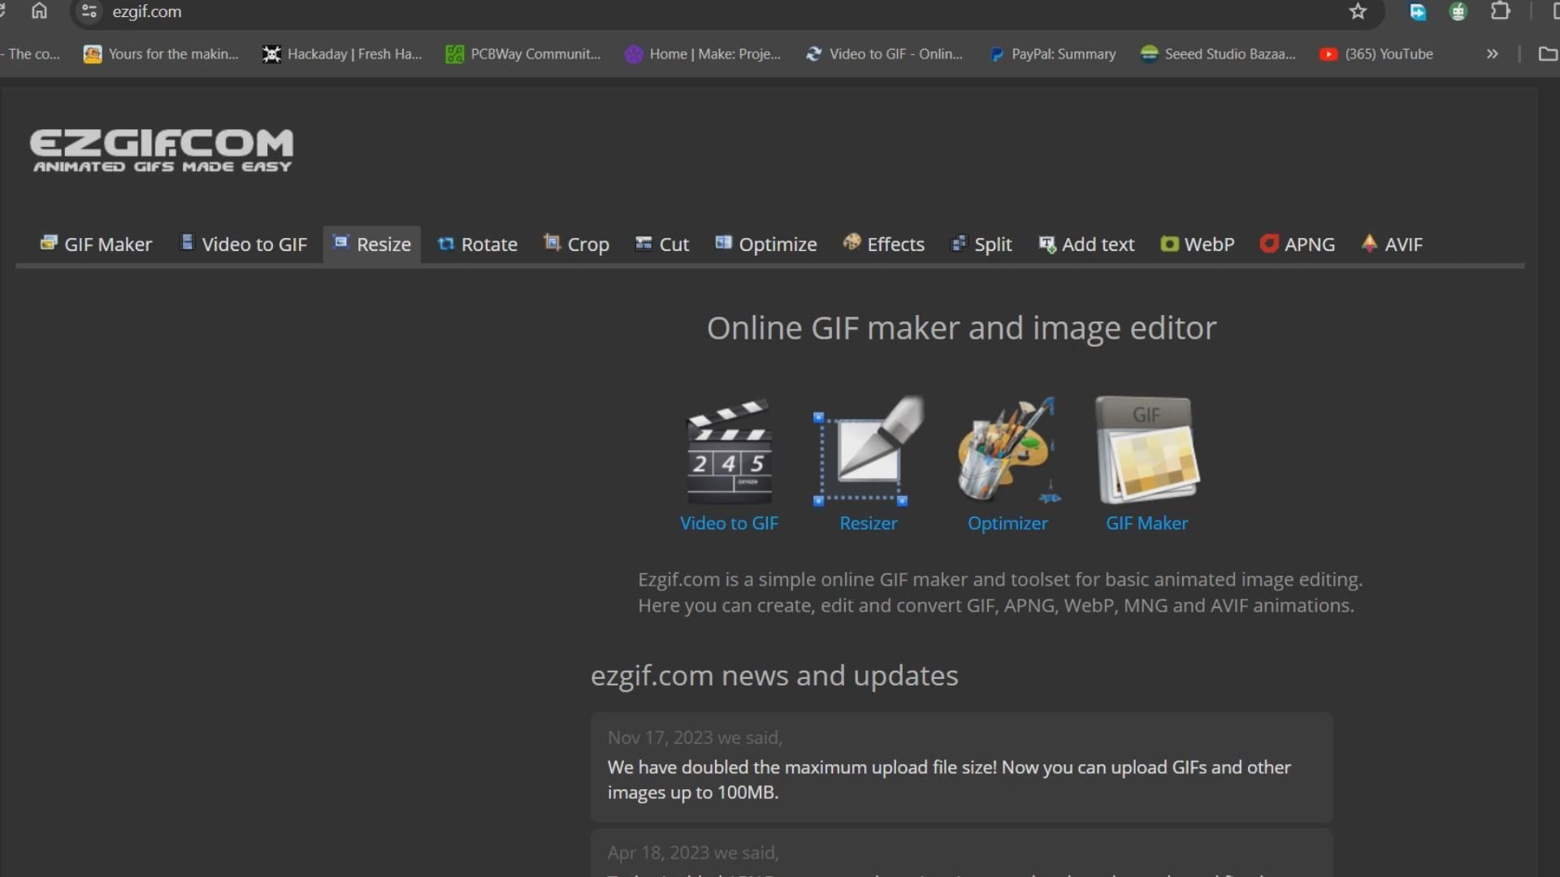The height and width of the screenshot is (877, 1560).
Task: Follow the Resizer blue link
Action: pos(869,524)
